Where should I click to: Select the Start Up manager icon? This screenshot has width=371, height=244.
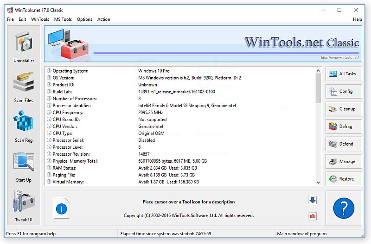[24, 165]
